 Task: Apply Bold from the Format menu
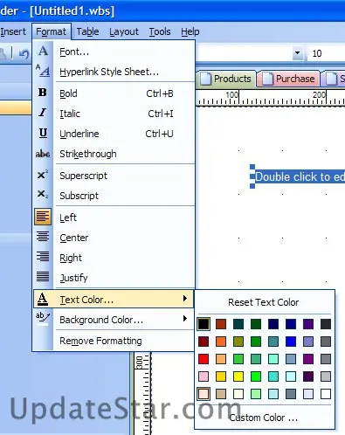[x=114, y=93]
